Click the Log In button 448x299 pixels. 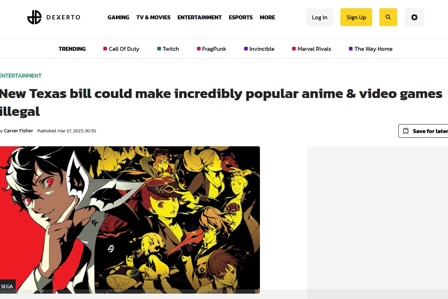coord(320,17)
